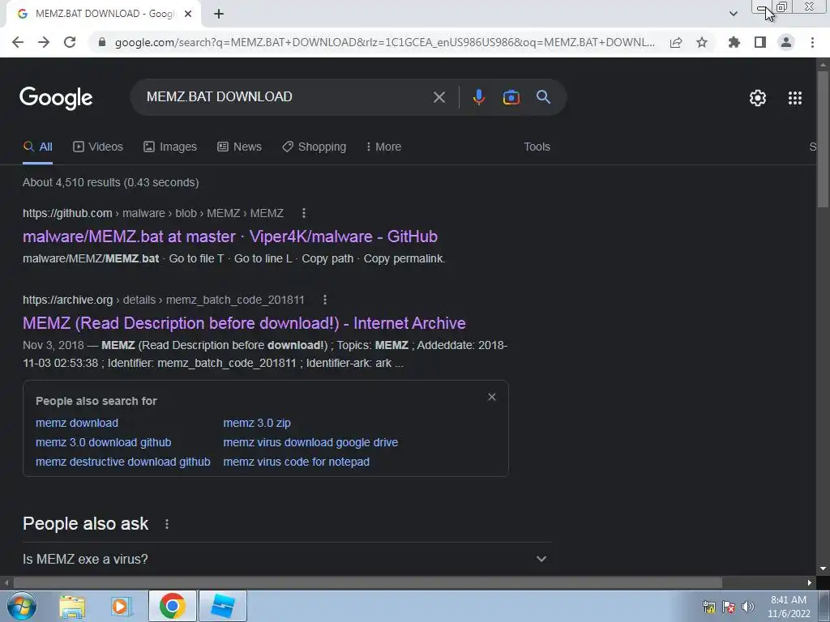Open Windows Explorer from taskbar

coord(72,607)
